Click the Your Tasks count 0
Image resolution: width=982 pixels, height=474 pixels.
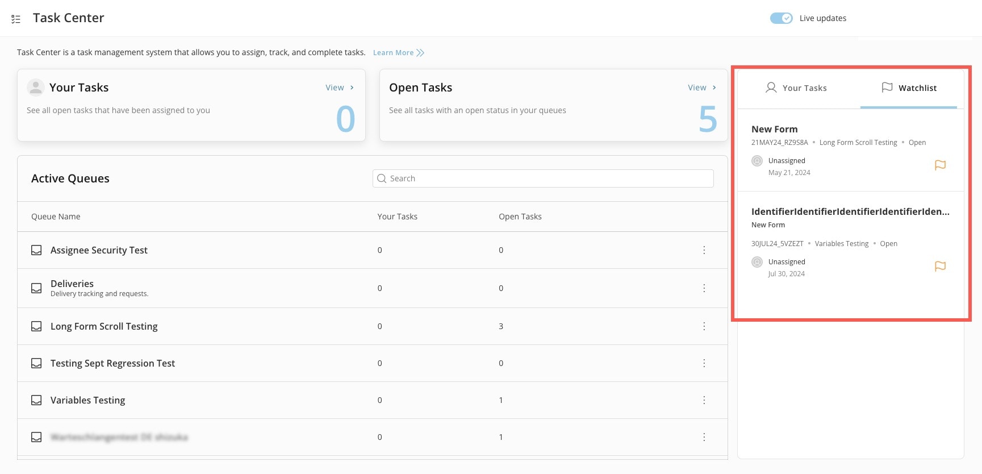[345, 119]
